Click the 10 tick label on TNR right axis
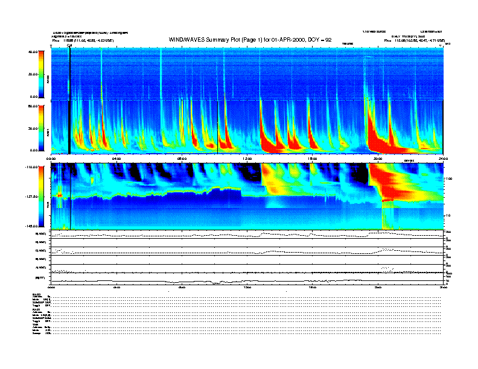This screenshot has width=478, height=369. (448, 215)
